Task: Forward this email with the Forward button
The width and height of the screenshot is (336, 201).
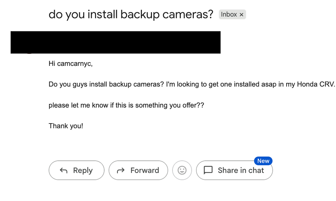Action: 138,170
